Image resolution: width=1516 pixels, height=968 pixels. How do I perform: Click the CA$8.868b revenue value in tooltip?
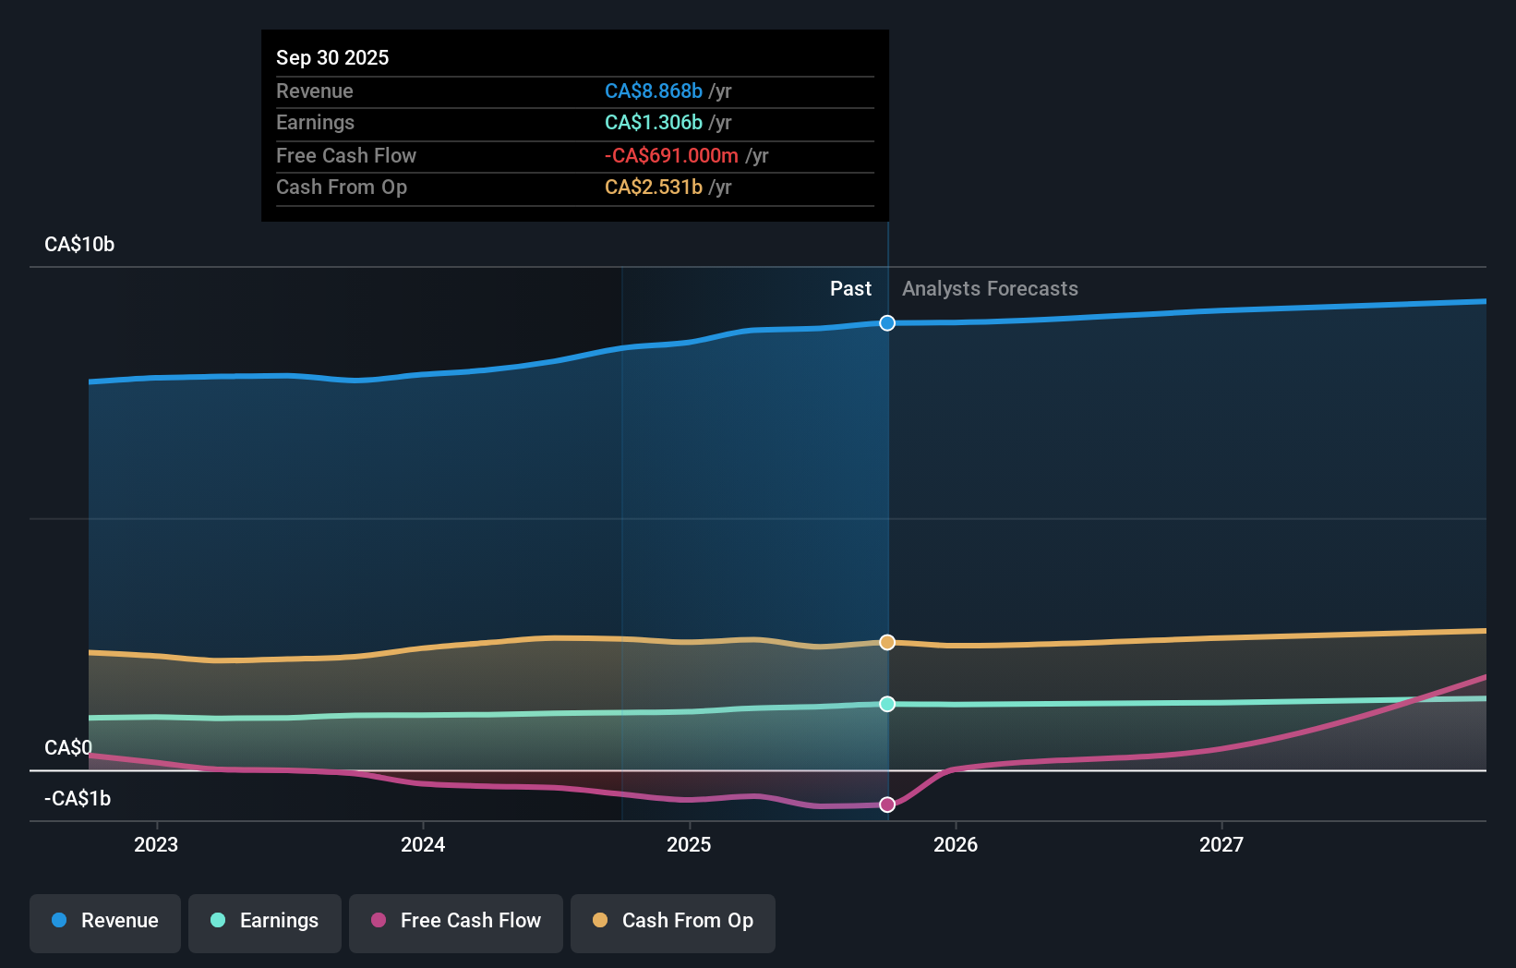pos(654,91)
